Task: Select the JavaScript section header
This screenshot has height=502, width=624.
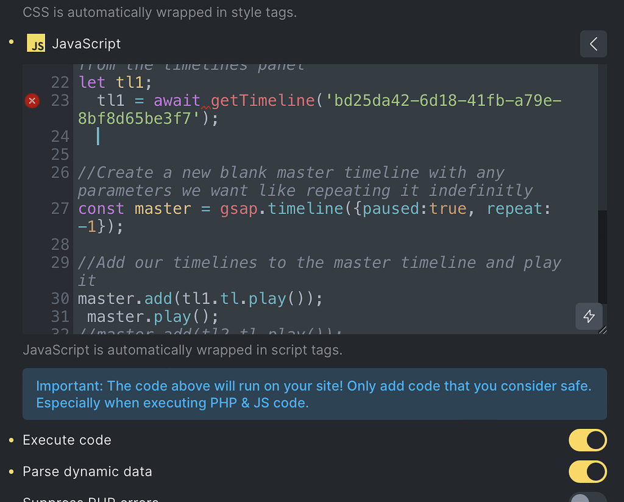Action: pos(87,43)
